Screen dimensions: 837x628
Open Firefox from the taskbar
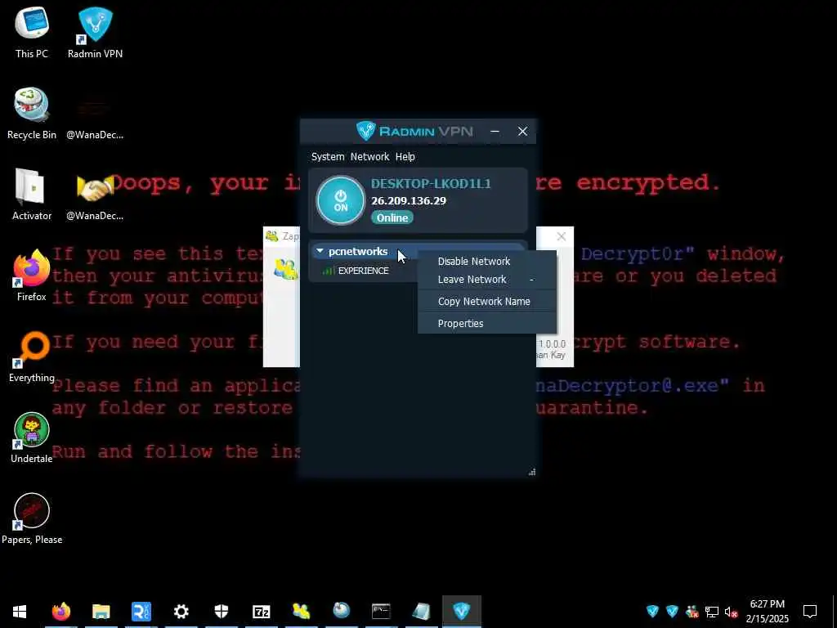pos(60,612)
